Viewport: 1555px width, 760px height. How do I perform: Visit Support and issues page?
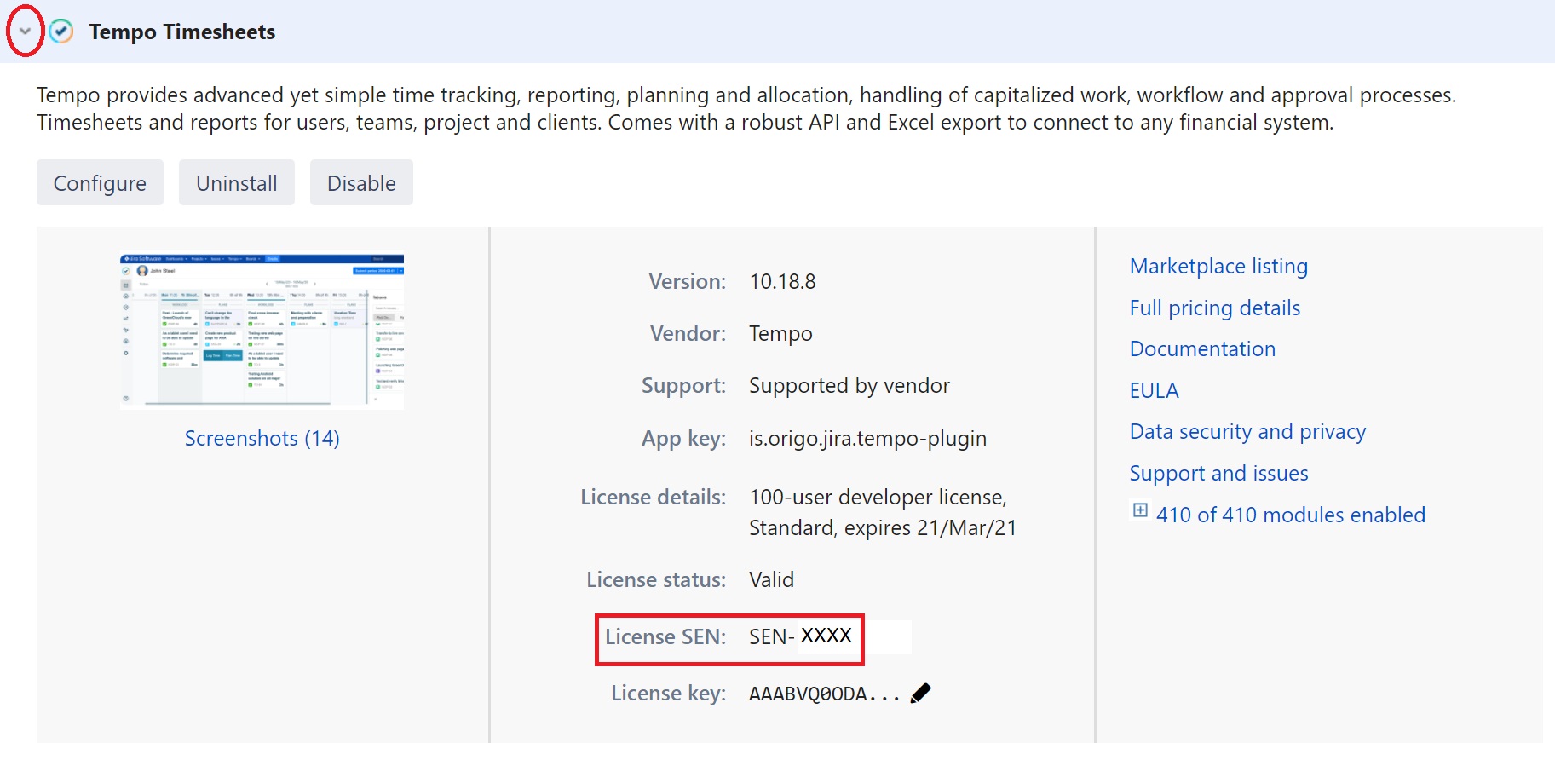coord(1218,474)
